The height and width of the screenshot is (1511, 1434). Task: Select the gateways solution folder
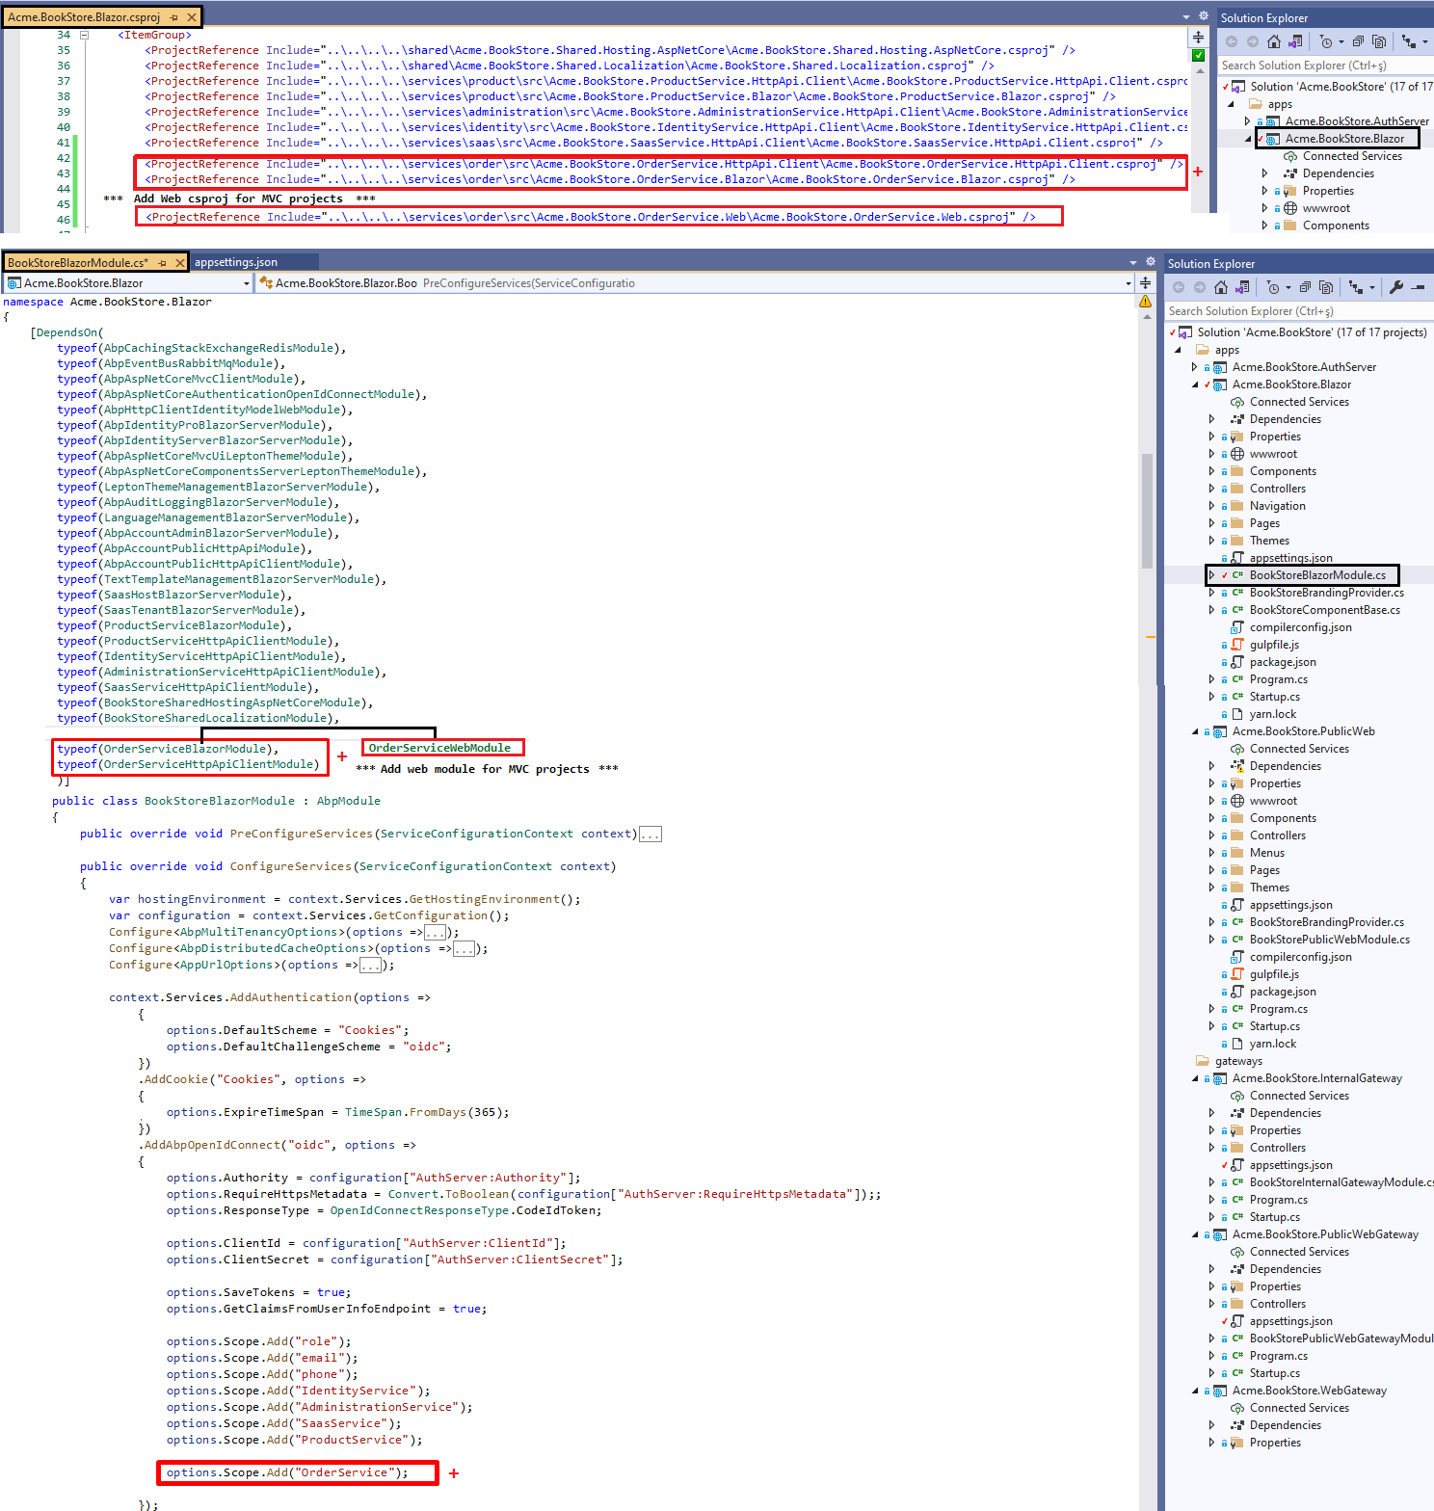point(1238,1061)
